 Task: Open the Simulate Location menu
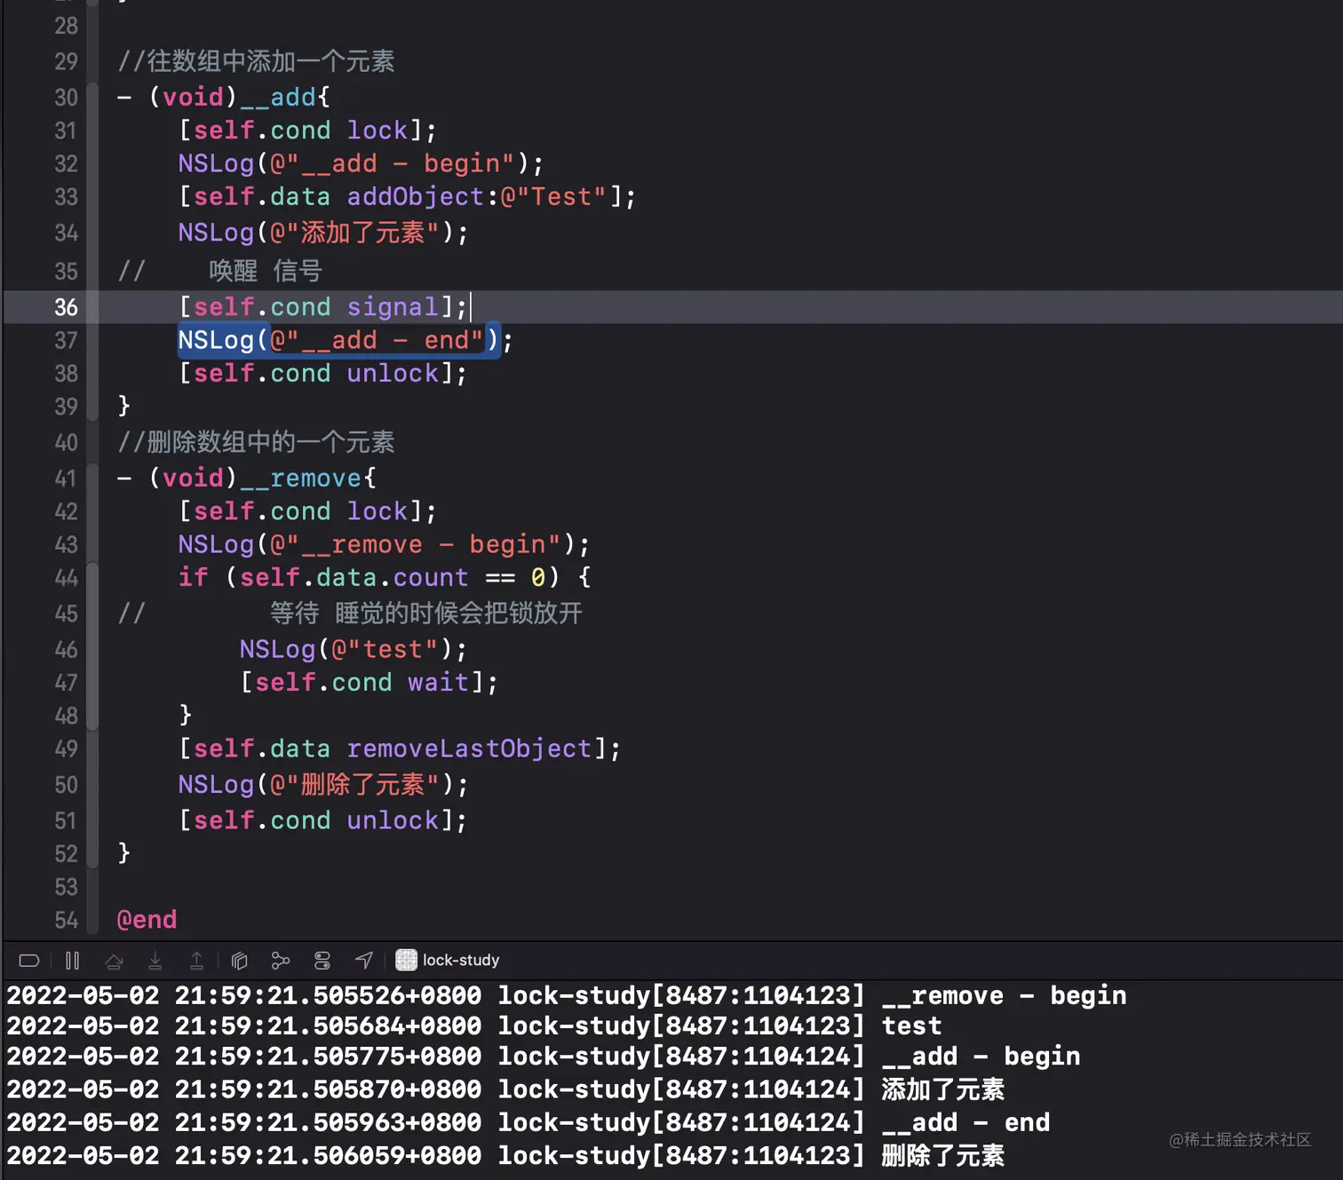pos(364,960)
